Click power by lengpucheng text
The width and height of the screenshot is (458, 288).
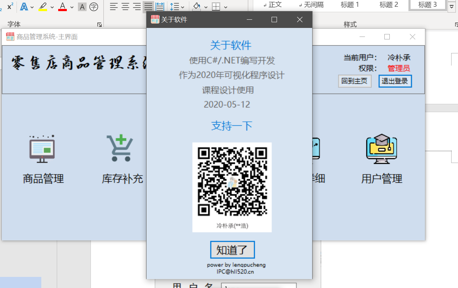point(236,265)
